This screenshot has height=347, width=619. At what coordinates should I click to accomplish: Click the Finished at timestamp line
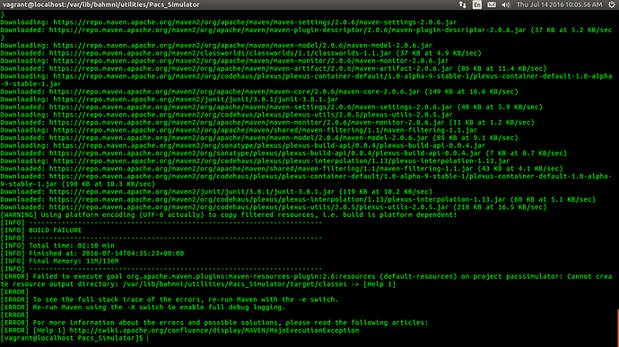point(92,254)
